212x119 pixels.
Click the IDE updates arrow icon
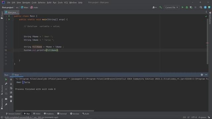point(205,7)
